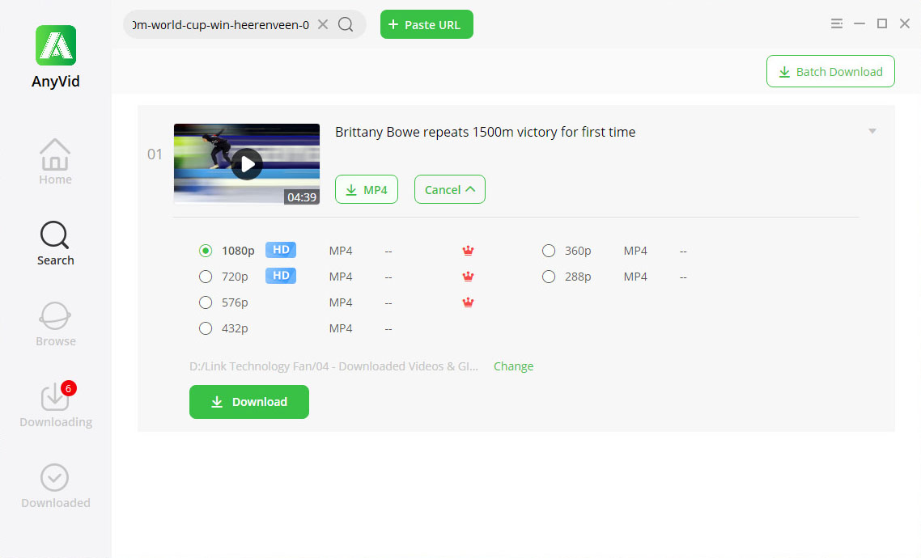Select the 576p quality radio button
The width and height of the screenshot is (921, 558).
pos(206,302)
